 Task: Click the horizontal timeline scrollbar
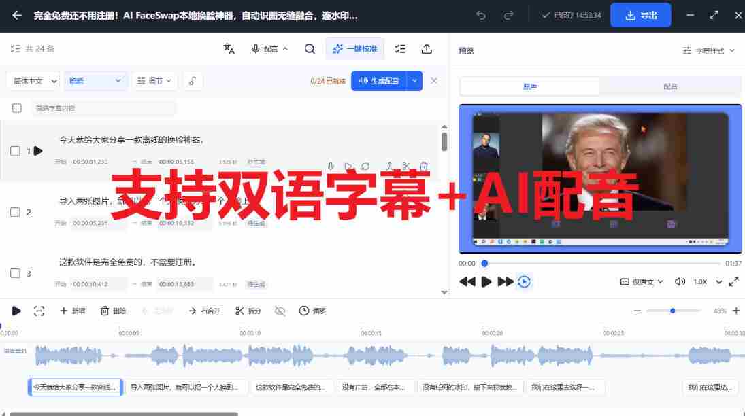pyautogui.click(x=124, y=414)
